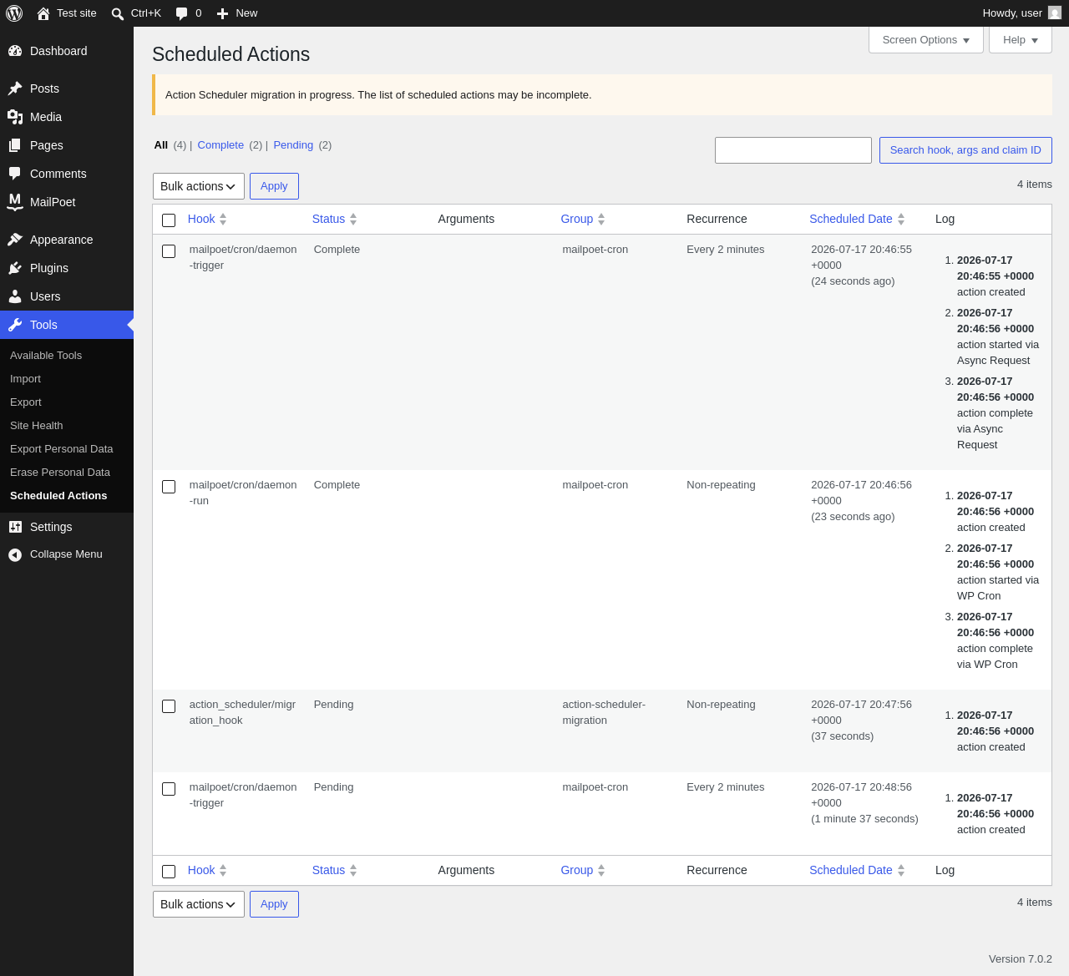Check the Complete daemon-trigger row checkbox

tap(169, 251)
